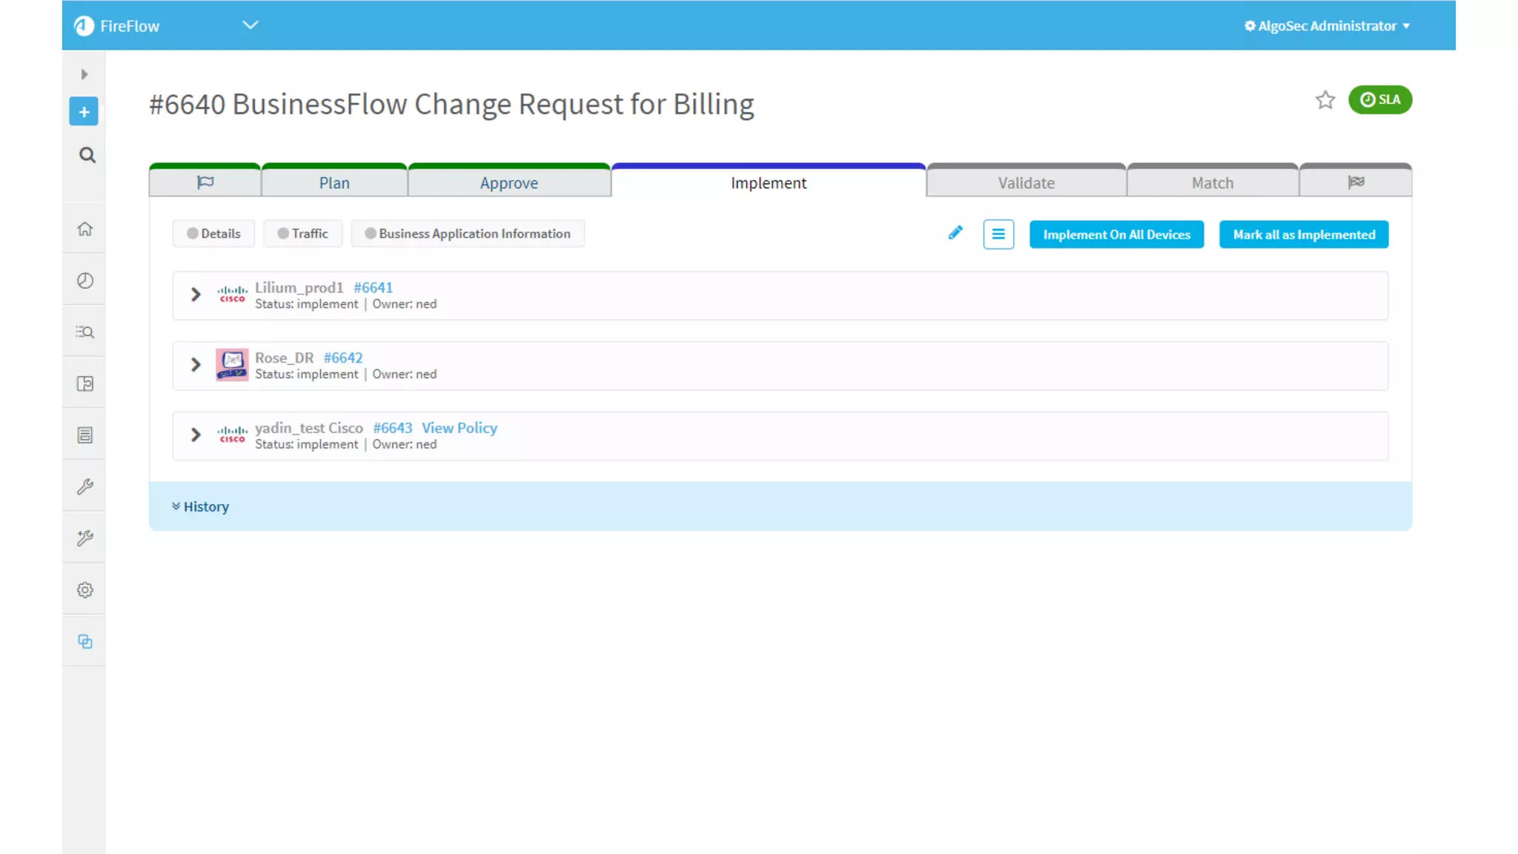
Task: Open the settings gear sidebar icon
Action: (x=85, y=590)
